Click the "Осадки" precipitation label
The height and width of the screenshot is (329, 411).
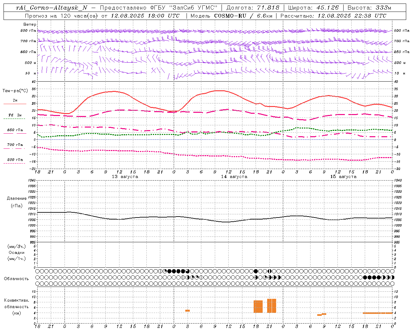(x=17, y=253)
